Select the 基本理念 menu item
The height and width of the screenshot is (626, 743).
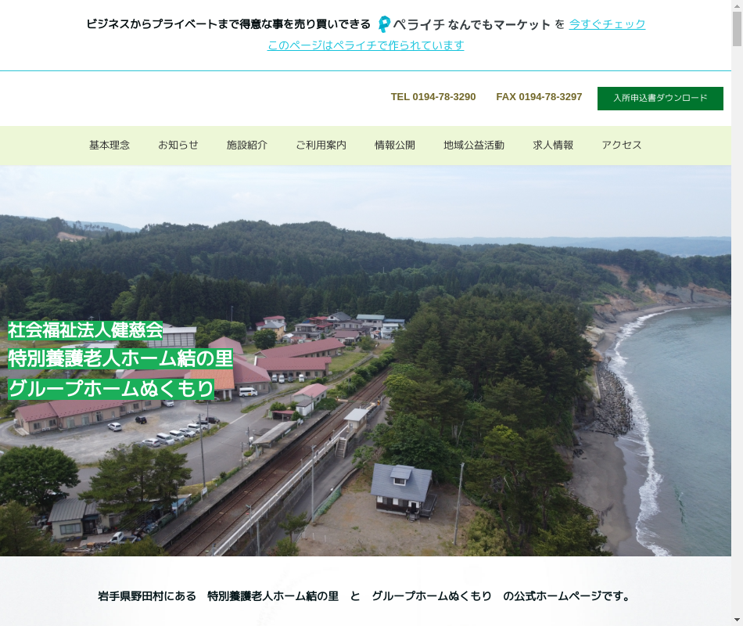pos(109,145)
